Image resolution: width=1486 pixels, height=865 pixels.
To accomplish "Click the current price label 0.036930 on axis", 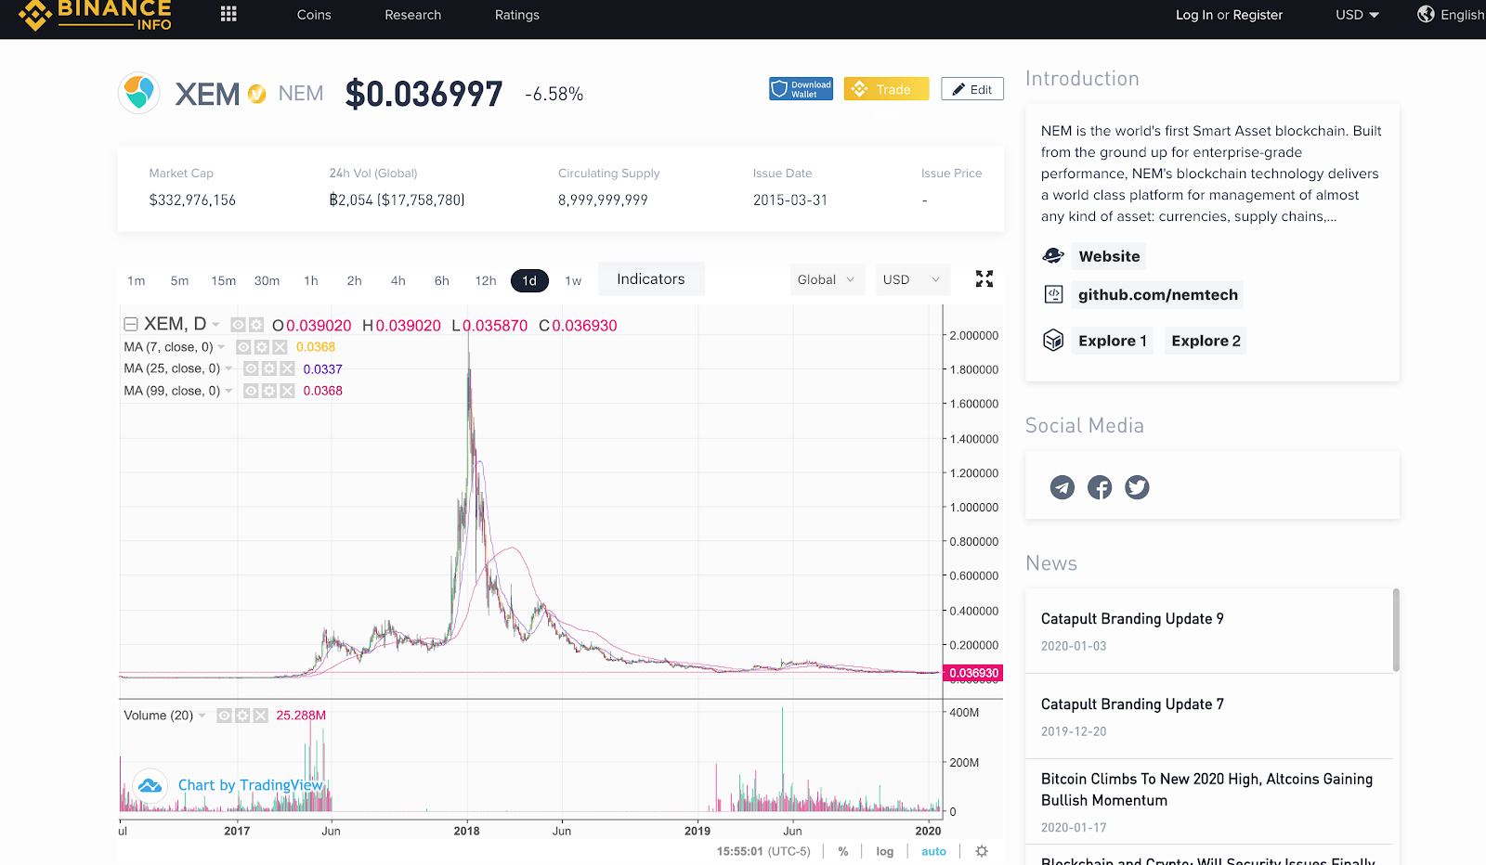I will point(973,673).
